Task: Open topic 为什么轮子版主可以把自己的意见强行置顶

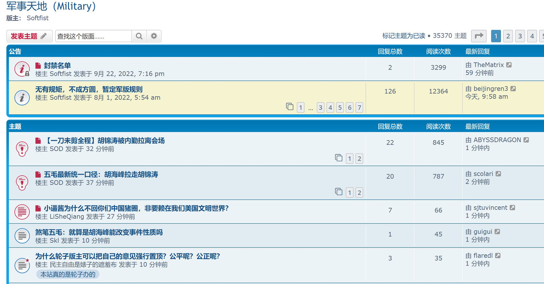Action: click(x=127, y=256)
